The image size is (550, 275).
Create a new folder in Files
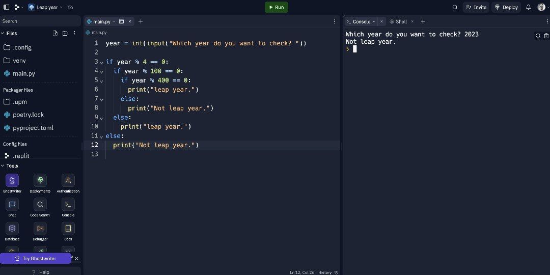click(65, 33)
